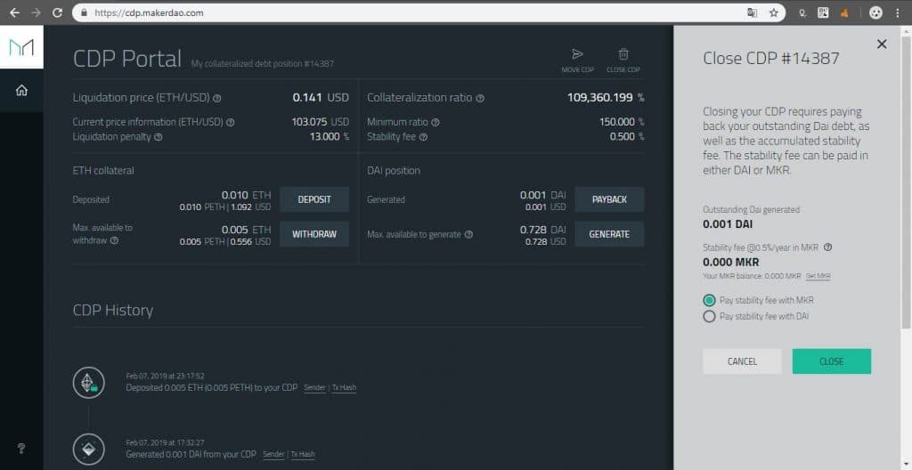Image resolution: width=912 pixels, height=470 pixels.
Task: Click the 0.141 USD liquidation price value
Action: coord(321,98)
